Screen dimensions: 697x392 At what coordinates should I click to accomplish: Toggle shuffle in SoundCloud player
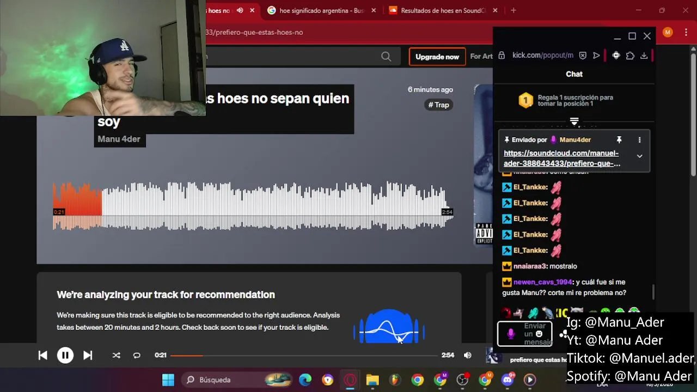click(116, 356)
